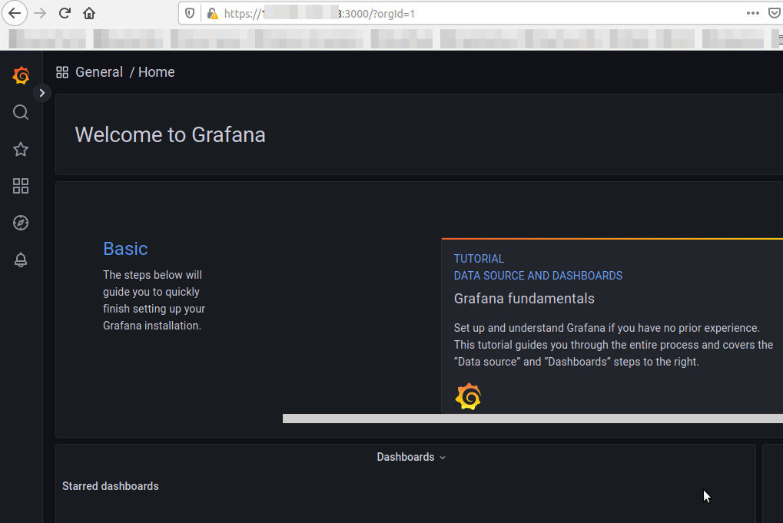
Task: Click the horizontal scrollbar under tutorial cards
Action: click(x=532, y=419)
